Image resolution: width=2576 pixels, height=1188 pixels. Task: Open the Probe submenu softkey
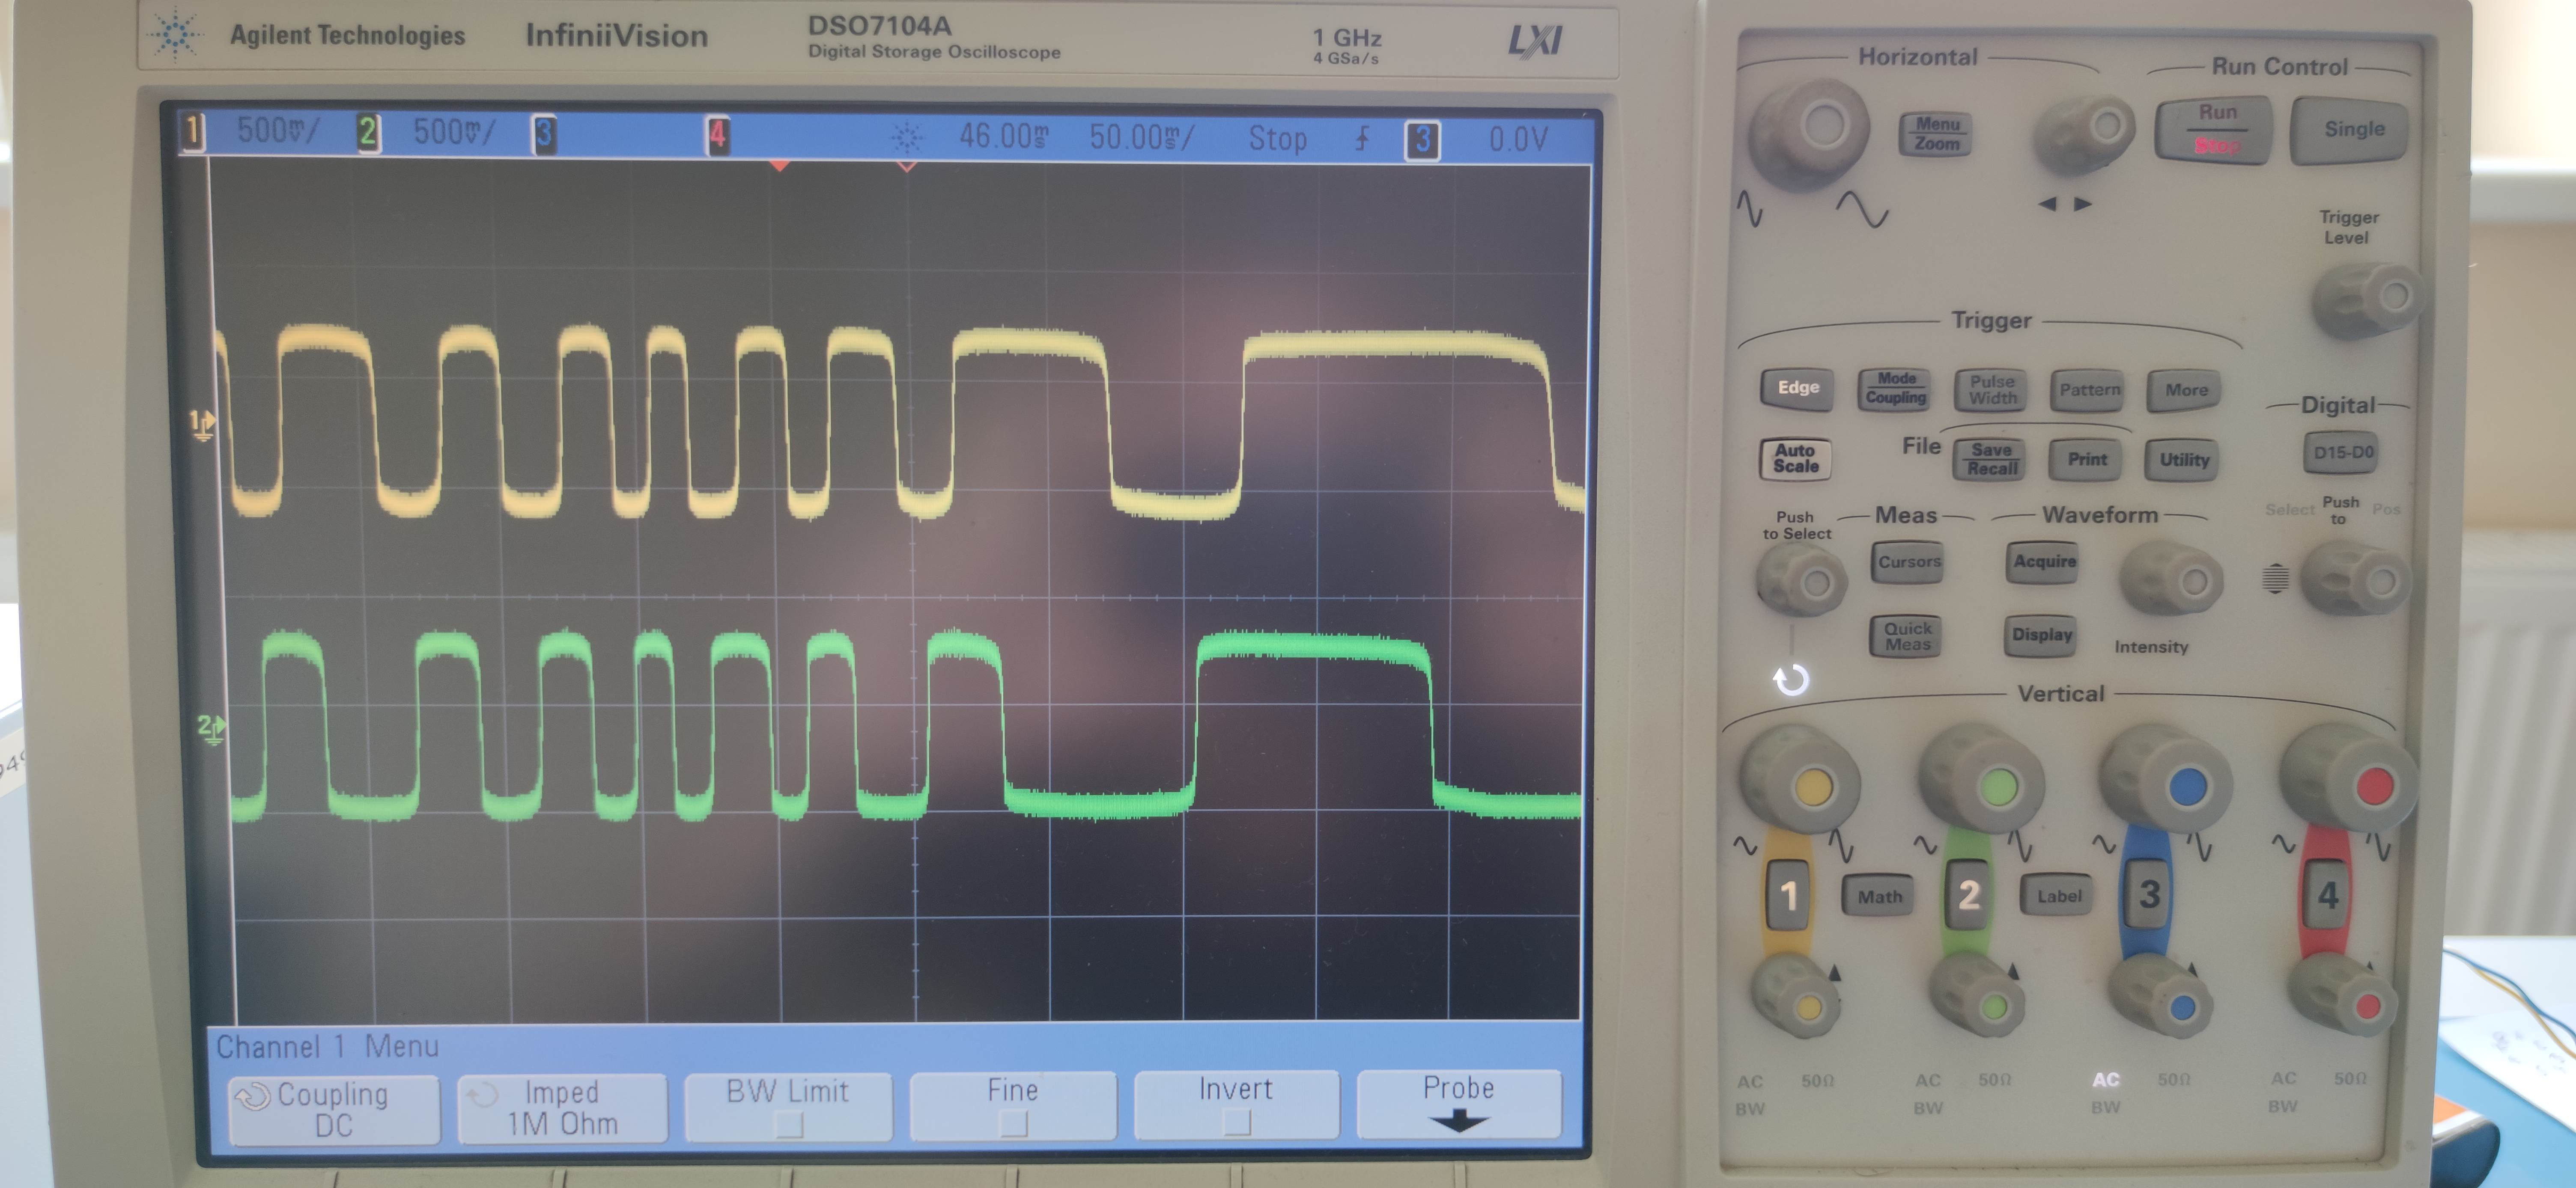[x=1458, y=1103]
